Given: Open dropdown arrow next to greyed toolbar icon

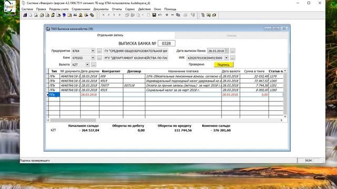Looking at the screenshot, I should [143, 15].
